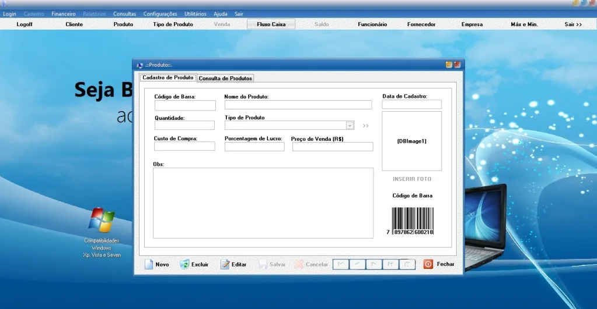Click the refresh record navigator button

tap(407, 265)
